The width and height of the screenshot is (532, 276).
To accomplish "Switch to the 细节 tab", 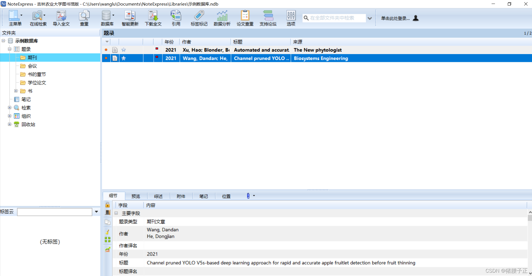I will (113, 196).
